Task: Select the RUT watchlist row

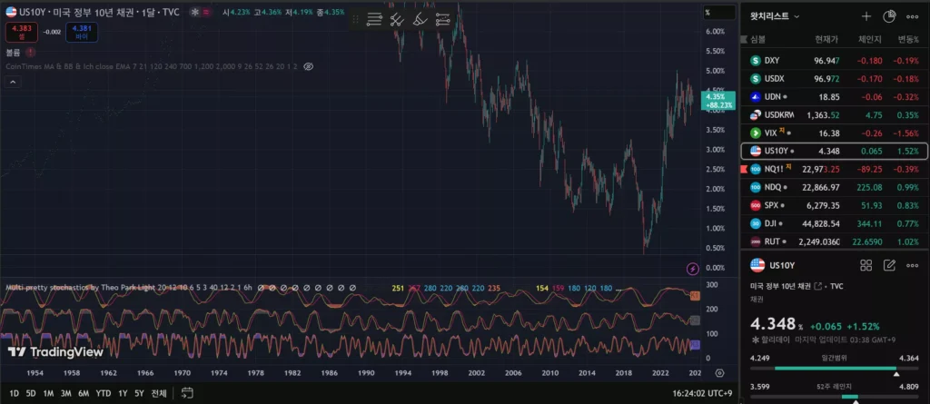Action: coord(835,241)
